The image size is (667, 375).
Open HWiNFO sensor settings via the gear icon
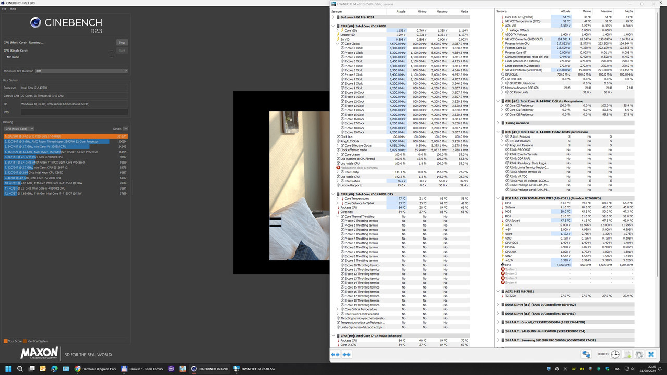tap(639, 354)
